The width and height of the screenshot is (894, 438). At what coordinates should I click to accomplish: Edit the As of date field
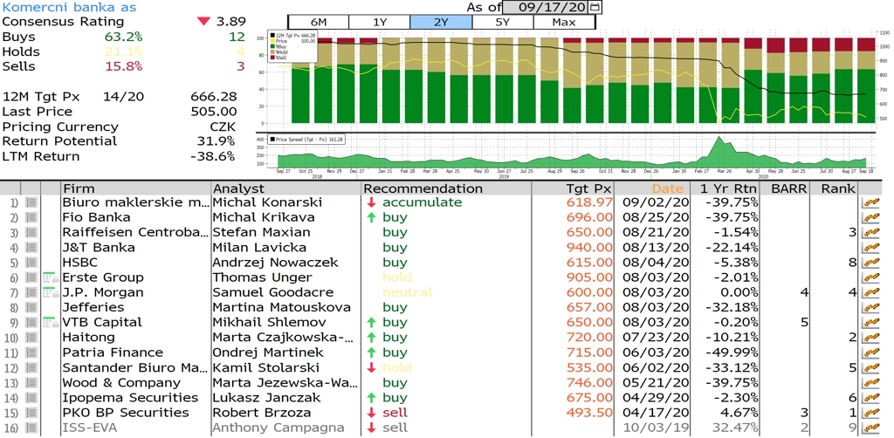coord(547,7)
